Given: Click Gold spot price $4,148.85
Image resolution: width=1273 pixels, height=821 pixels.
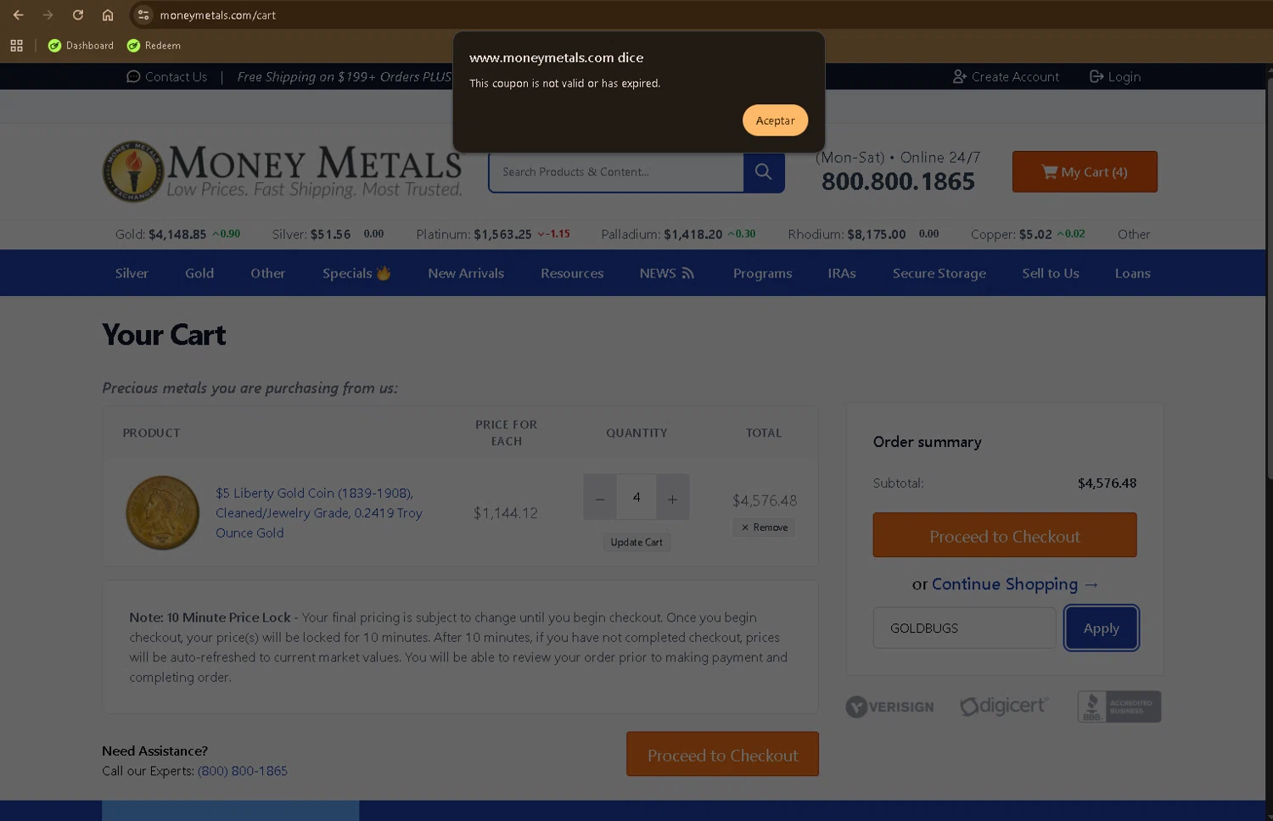Looking at the screenshot, I should (x=177, y=234).
